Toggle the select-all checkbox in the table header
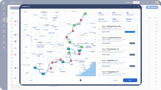 point(12,18)
